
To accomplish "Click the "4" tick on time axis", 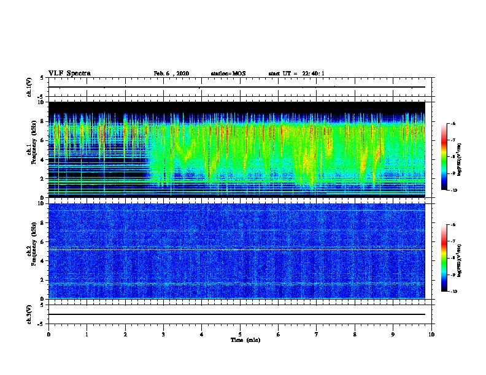I will [202, 335].
